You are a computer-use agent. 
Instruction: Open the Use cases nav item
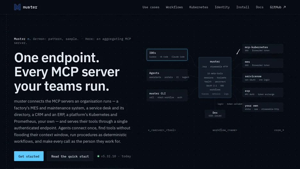(151, 7)
